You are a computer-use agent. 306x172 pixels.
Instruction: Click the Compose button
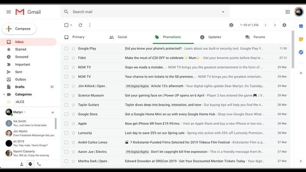(19, 29)
